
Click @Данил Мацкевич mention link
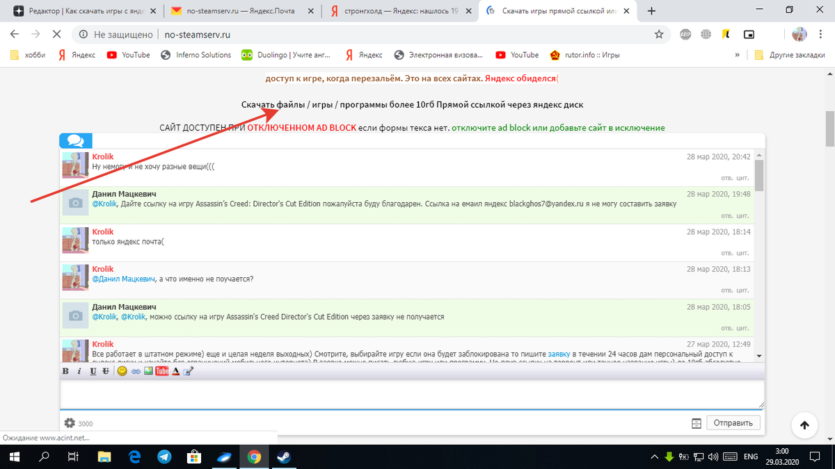(x=125, y=279)
